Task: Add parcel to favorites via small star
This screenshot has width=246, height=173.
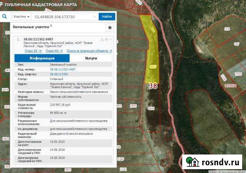Action: point(106,39)
